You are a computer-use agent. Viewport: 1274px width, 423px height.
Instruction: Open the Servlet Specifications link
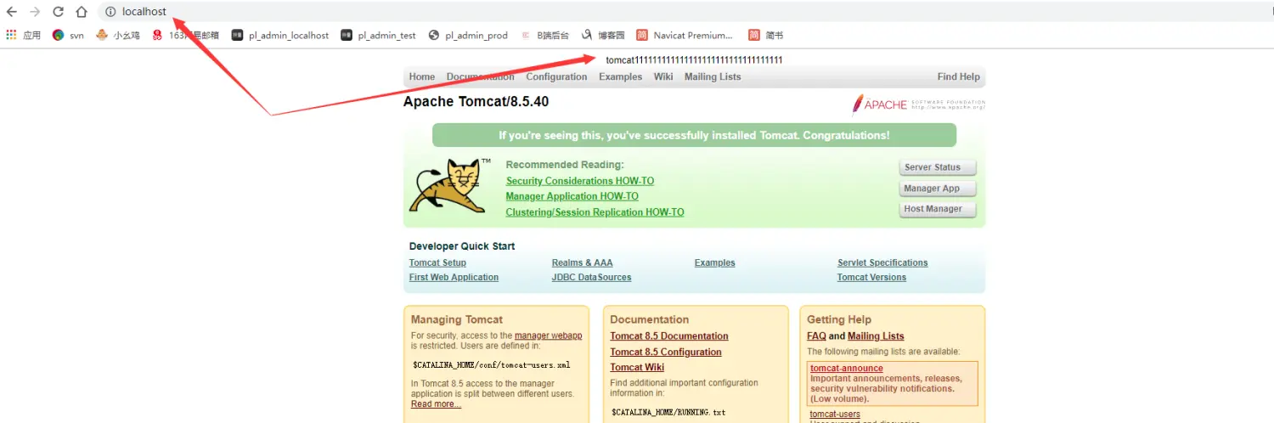pyautogui.click(x=882, y=262)
